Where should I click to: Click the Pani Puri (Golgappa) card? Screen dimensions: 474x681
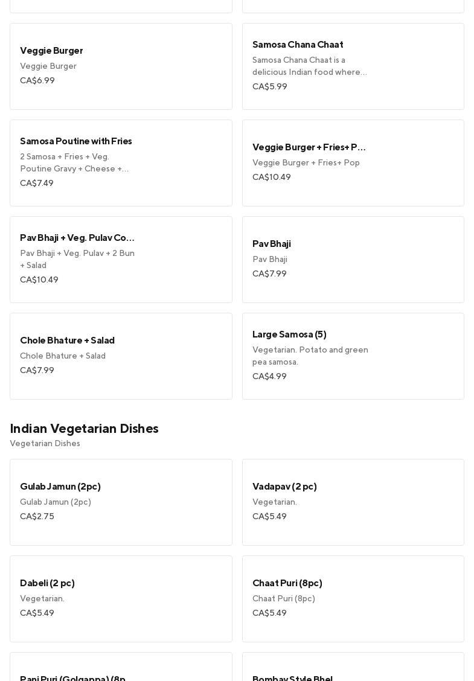[121, 670]
